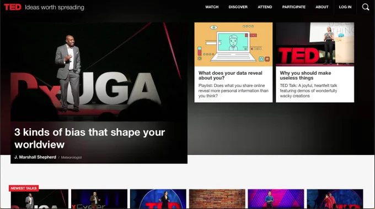Open the TEDxUGA featured talk image
Screen dimensions: 375x209
point(99,72)
